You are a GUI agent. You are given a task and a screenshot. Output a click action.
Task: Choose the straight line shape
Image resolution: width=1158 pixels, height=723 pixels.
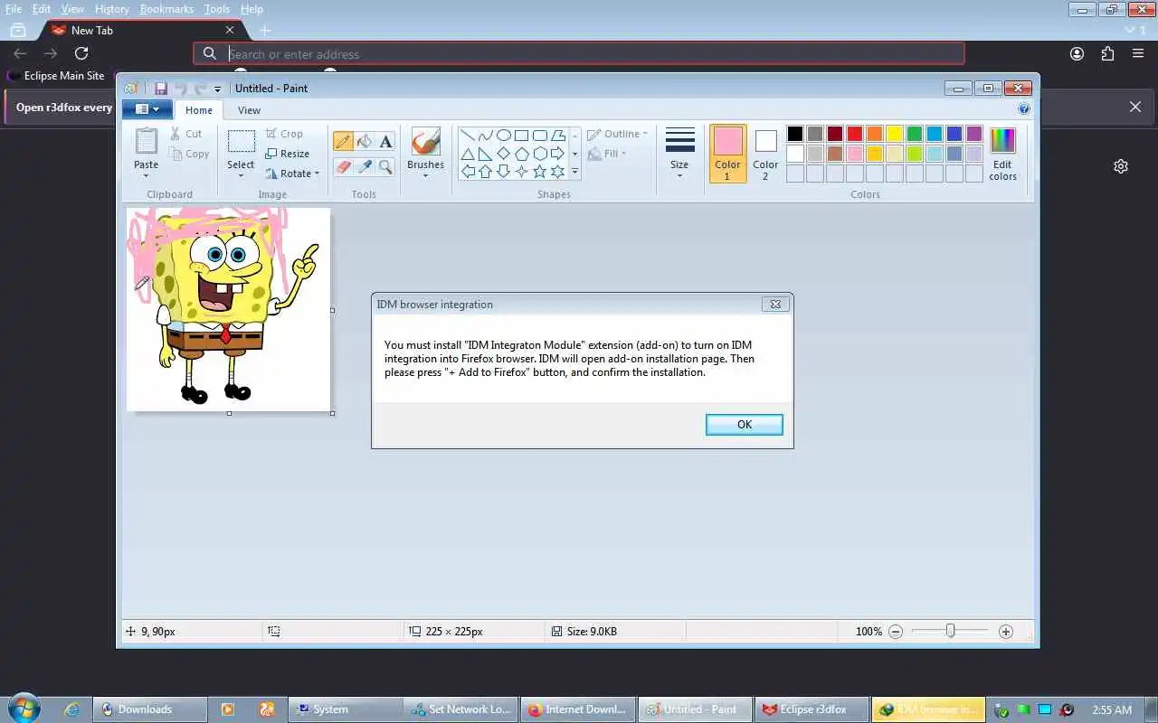(468, 136)
